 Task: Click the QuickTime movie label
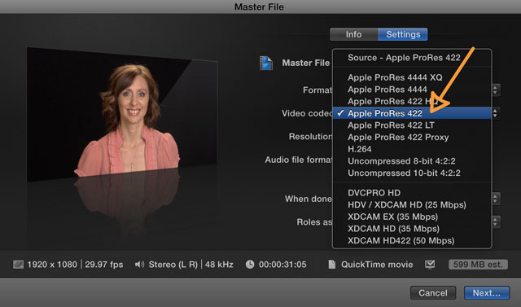click(377, 265)
